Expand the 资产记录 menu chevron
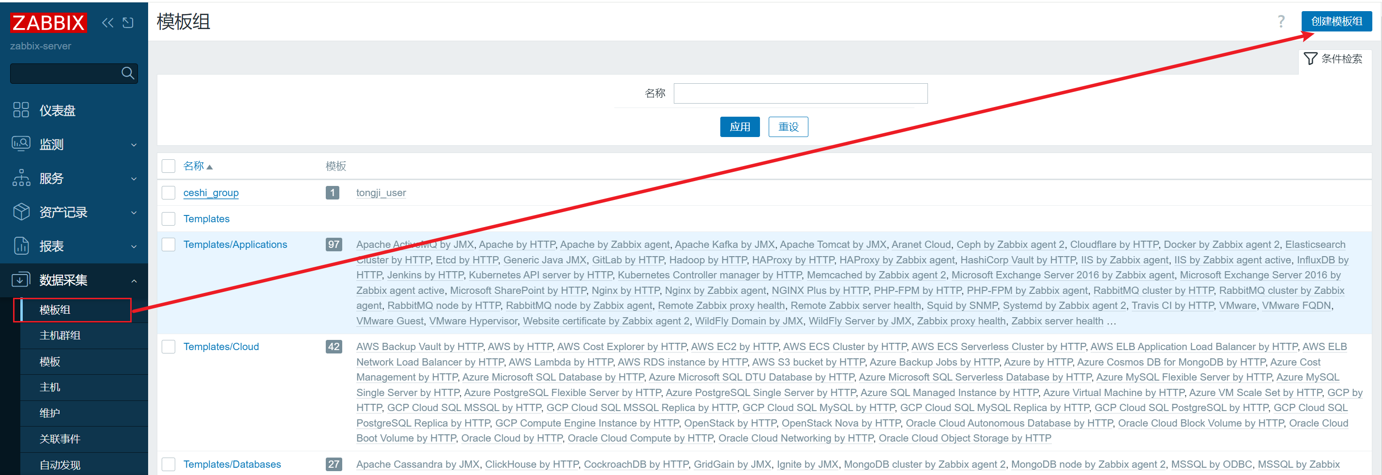 click(x=134, y=213)
